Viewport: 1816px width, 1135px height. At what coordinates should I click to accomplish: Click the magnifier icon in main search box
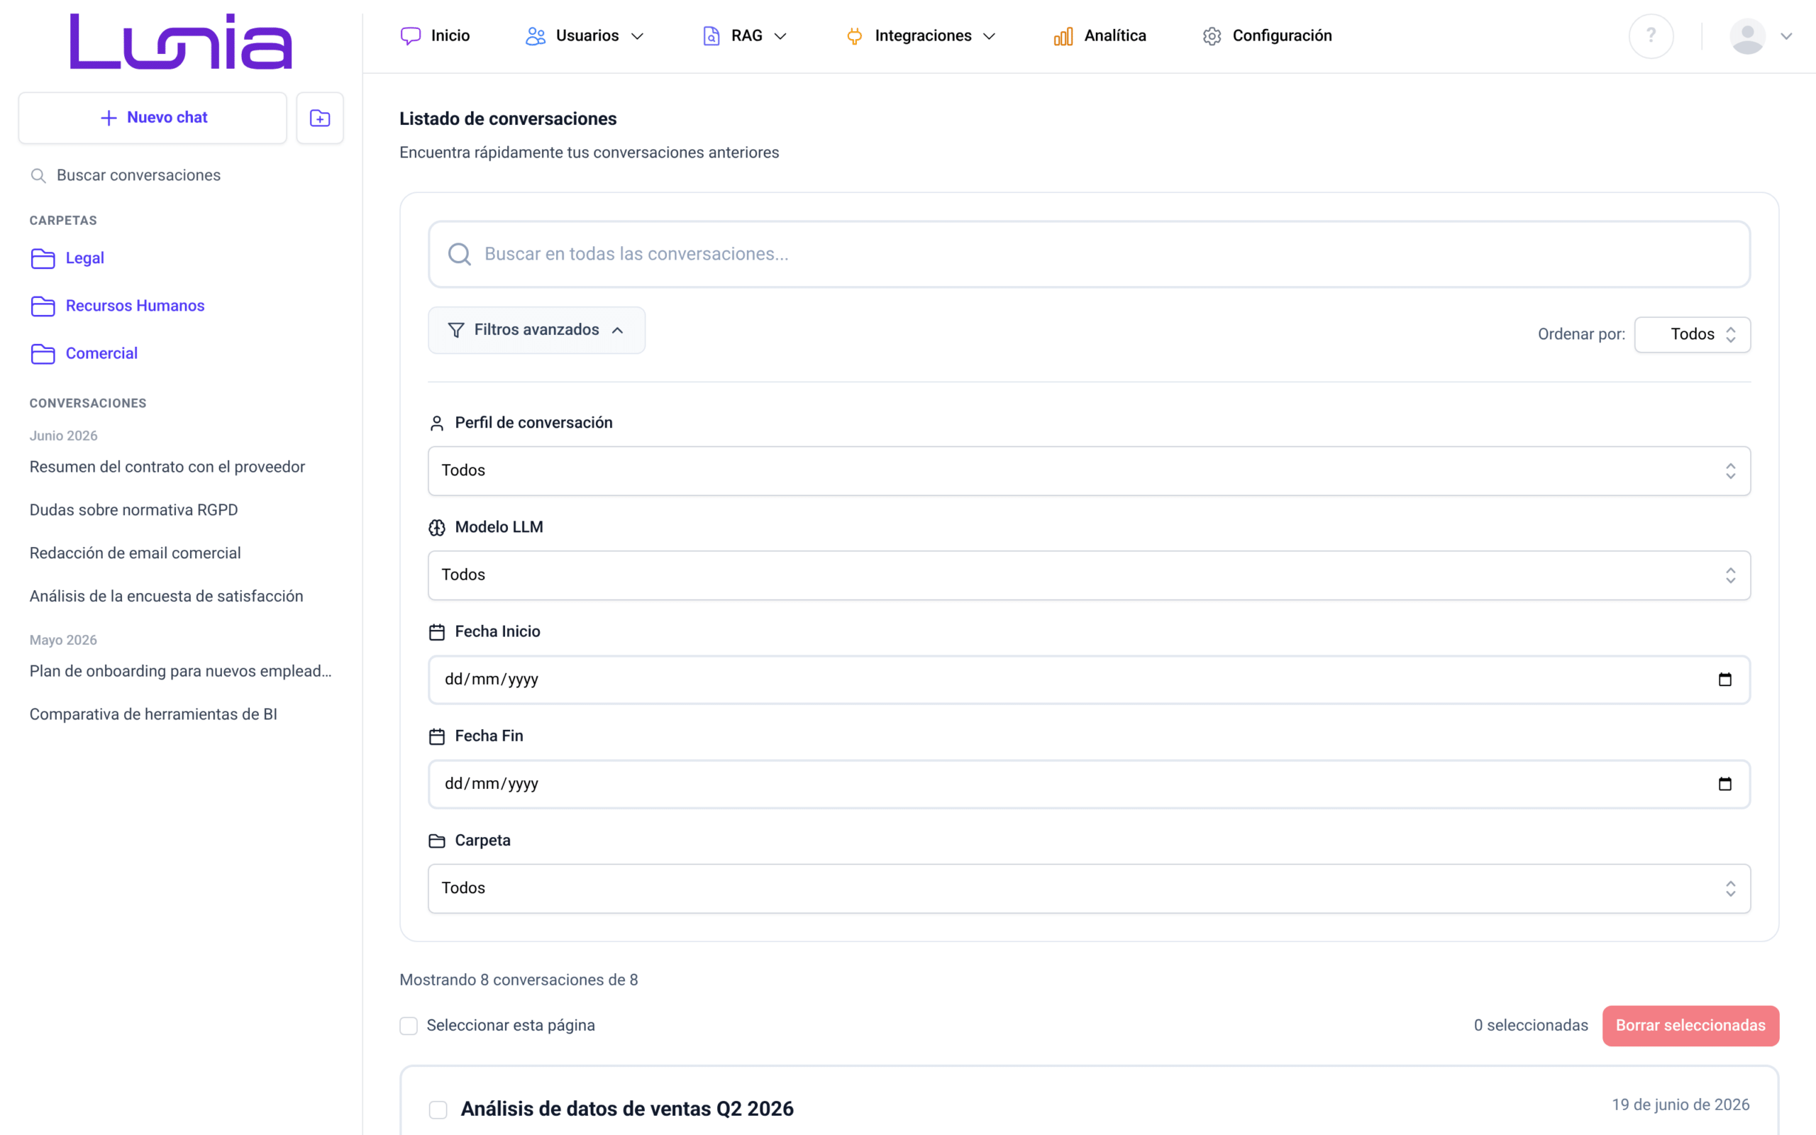click(x=459, y=255)
